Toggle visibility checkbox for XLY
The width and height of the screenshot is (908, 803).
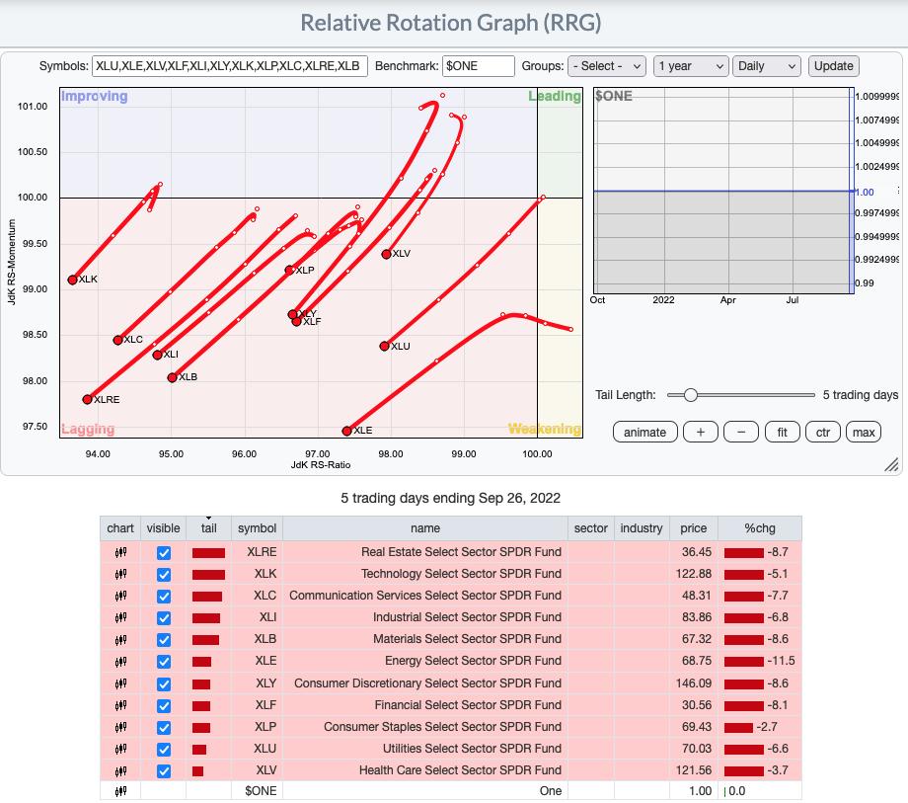164,683
